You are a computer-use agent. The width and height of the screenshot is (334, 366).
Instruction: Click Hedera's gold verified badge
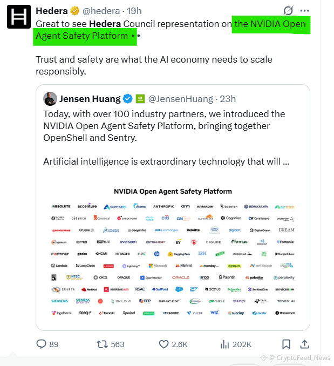click(74, 11)
